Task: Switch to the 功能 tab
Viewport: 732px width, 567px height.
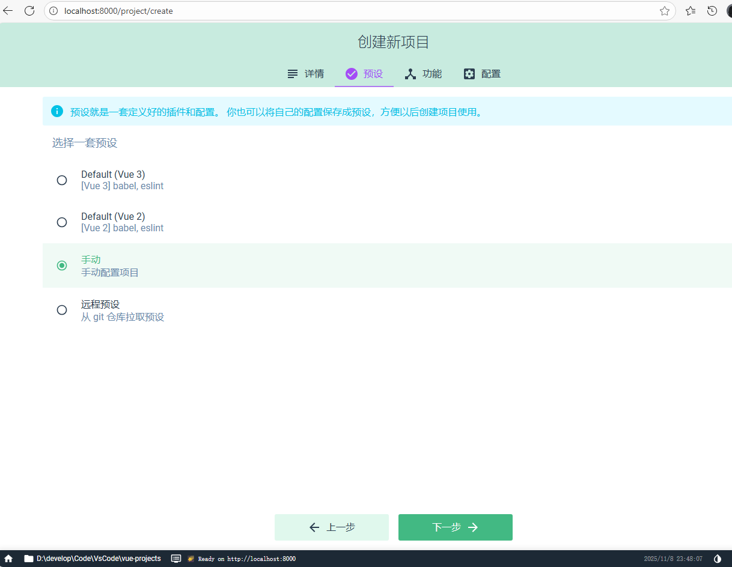Action: click(x=424, y=74)
